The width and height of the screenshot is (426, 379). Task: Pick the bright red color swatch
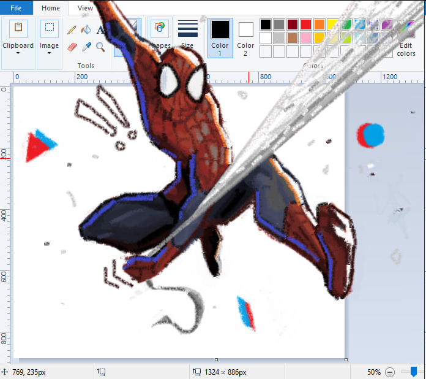coord(306,25)
